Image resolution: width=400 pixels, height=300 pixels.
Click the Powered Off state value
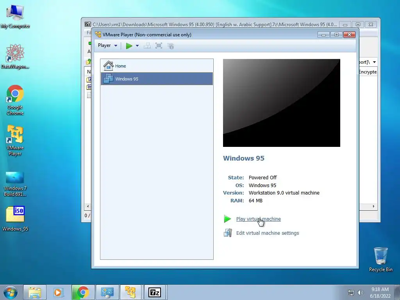(x=262, y=178)
